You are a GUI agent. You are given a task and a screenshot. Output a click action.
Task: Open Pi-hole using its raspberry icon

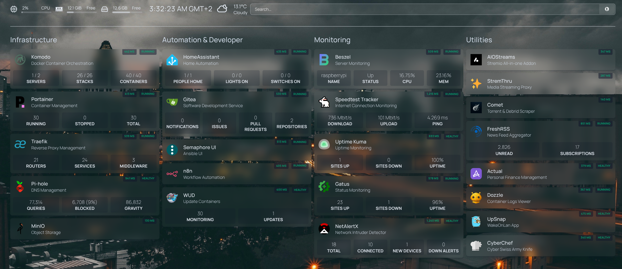pos(20,187)
